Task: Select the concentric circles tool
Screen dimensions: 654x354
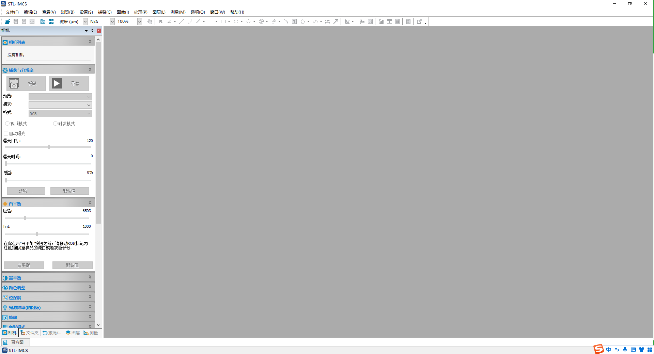Action: 261,21
